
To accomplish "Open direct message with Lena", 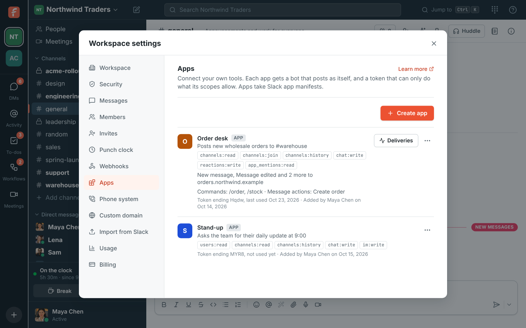I will click(55, 240).
